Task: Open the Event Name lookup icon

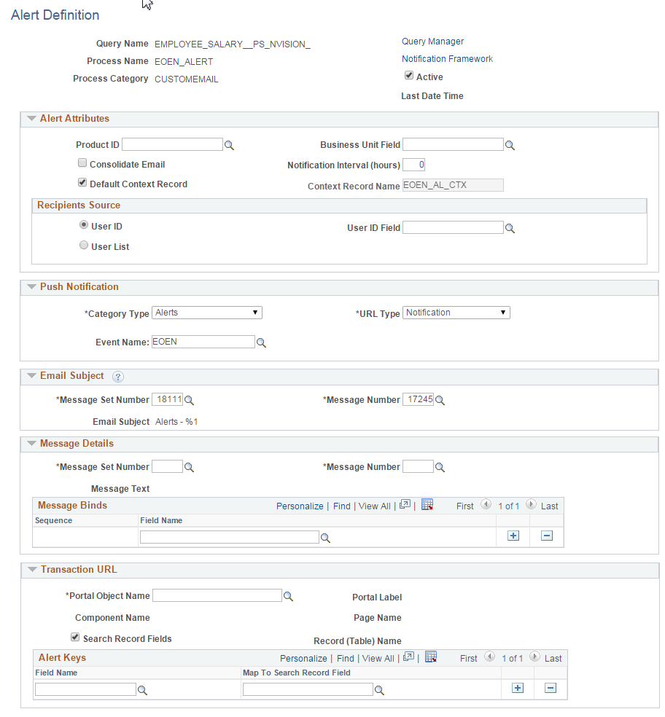Action: (262, 341)
